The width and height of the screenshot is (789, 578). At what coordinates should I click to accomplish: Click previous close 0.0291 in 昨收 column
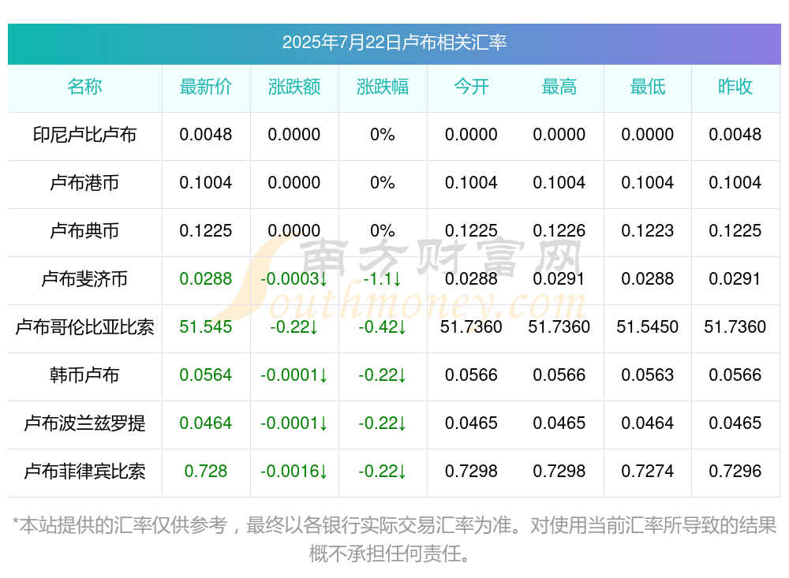pos(735,278)
